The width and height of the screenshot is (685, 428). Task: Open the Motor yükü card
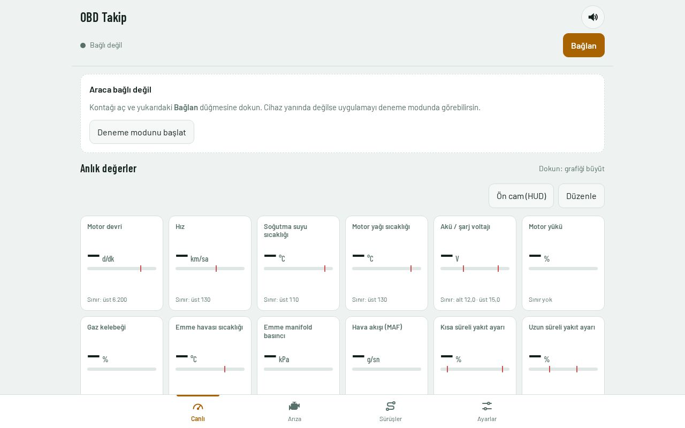tap(563, 263)
